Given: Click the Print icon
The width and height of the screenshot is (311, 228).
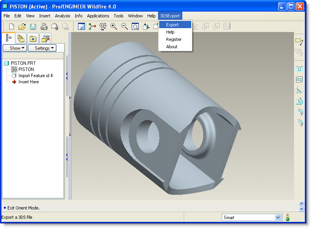Looking at the screenshot, I should coord(44,27).
